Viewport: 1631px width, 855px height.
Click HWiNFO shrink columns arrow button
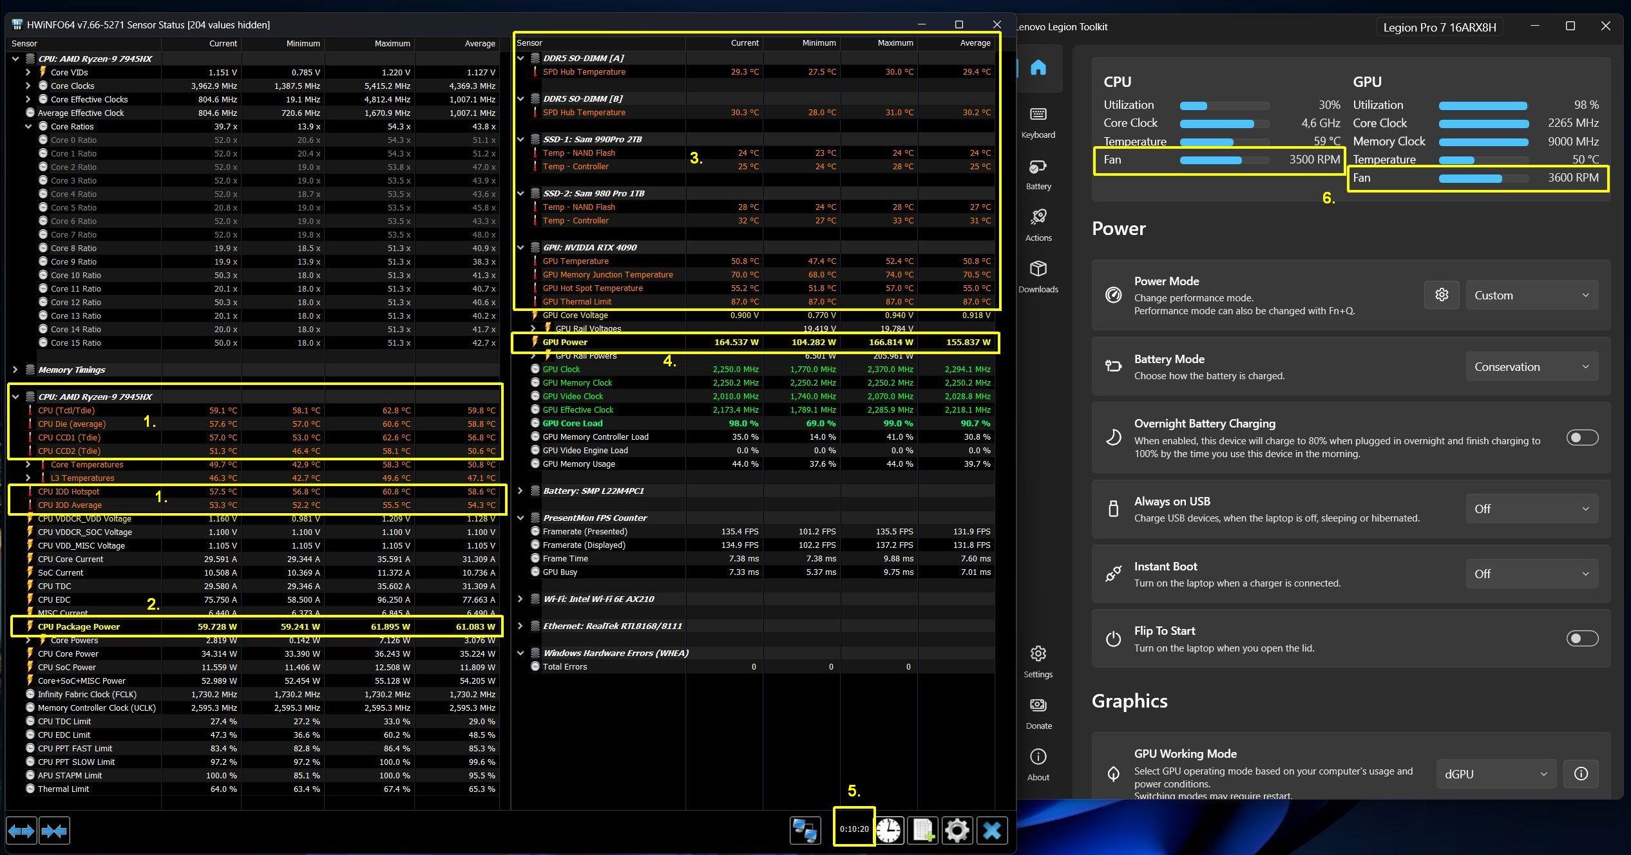(54, 831)
